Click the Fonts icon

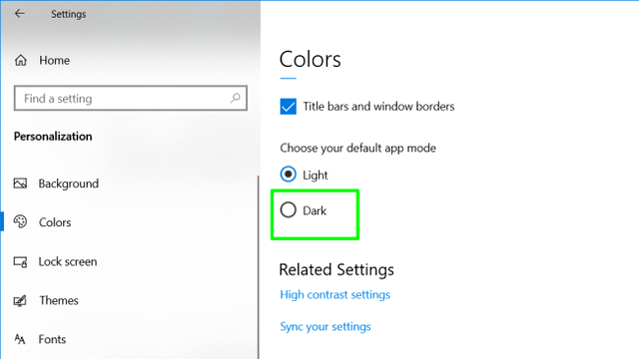tap(20, 339)
